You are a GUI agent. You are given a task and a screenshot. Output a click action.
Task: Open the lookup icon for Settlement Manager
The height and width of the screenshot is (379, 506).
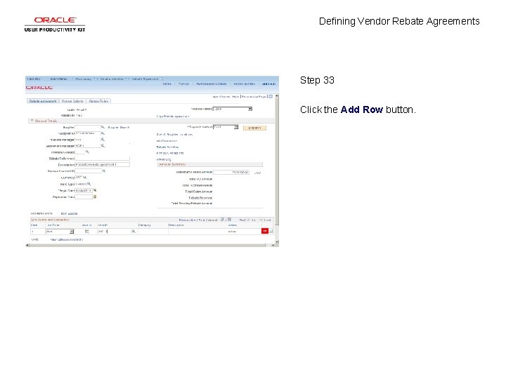tap(103, 146)
